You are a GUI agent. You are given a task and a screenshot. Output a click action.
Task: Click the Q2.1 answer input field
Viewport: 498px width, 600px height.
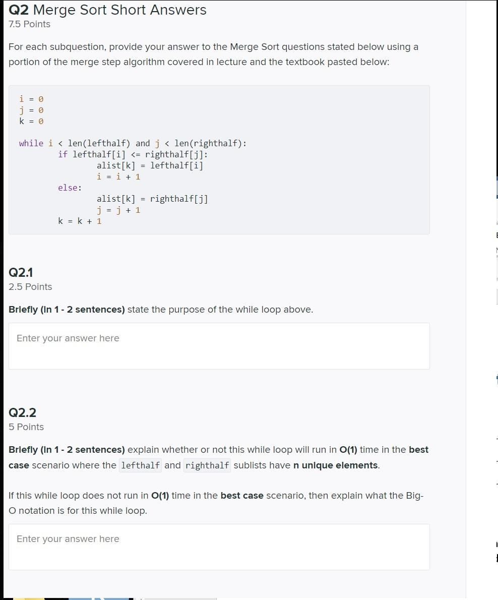tap(219, 346)
